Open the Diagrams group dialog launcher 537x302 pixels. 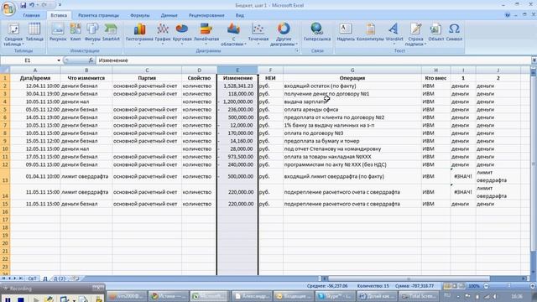296,50
